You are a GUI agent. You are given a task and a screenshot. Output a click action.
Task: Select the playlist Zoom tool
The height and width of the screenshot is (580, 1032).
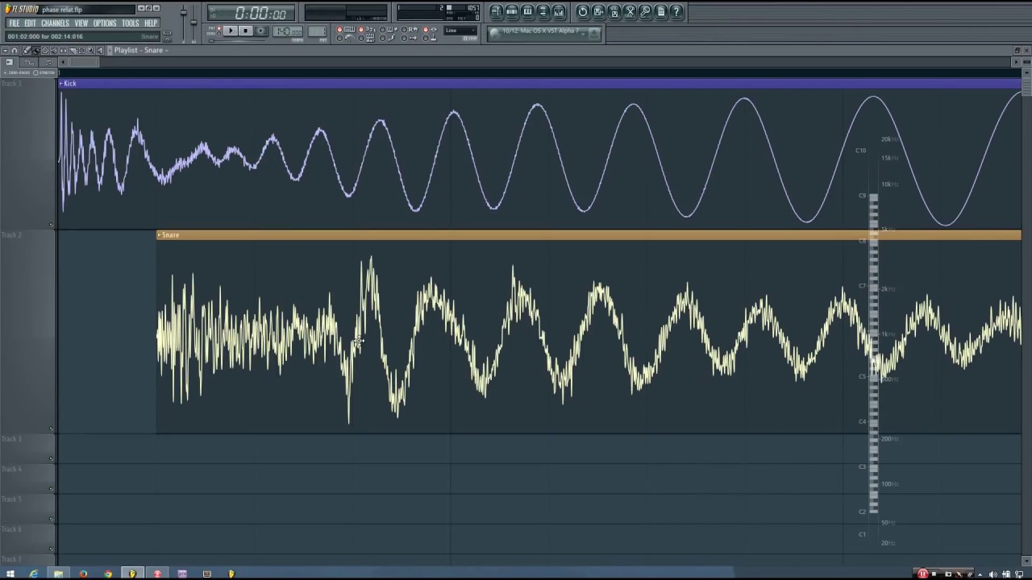[x=90, y=51]
